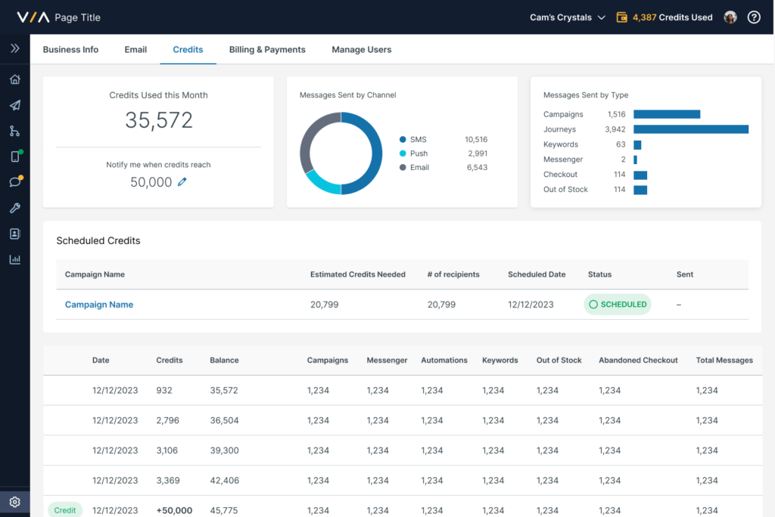Open the Cam's Crystals account dropdown
The height and width of the screenshot is (517, 775).
pos(568,17)
